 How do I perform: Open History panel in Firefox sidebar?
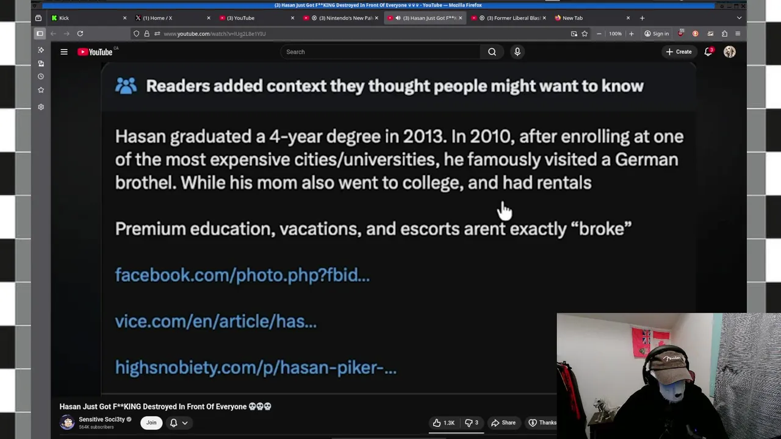click(41, 76)
